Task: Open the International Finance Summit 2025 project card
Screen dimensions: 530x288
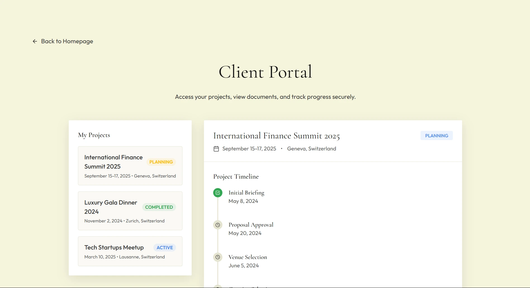Action: tap(130, 166)
